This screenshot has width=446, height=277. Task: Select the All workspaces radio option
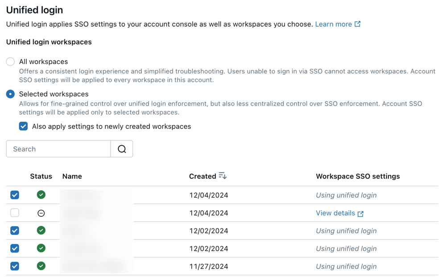[10, 62]
